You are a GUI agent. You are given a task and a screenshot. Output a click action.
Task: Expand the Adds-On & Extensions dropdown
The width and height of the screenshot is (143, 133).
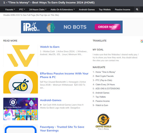pos(63,9)
